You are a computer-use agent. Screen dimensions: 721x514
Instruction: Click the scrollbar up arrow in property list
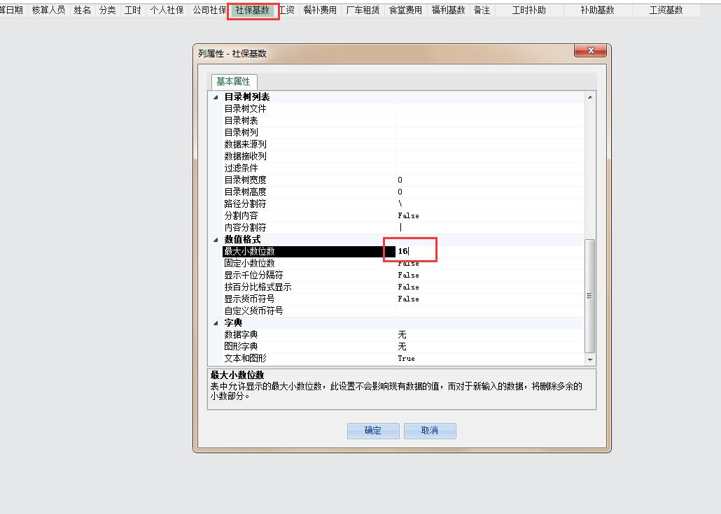click(590, 97)
